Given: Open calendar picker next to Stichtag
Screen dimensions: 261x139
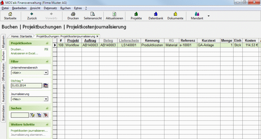Looking at the screenshot, I should coord(46,86).
